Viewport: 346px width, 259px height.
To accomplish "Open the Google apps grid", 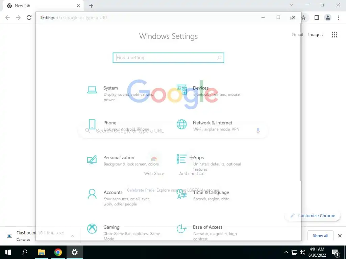I will pyautogui.click(x=335, y=35).
